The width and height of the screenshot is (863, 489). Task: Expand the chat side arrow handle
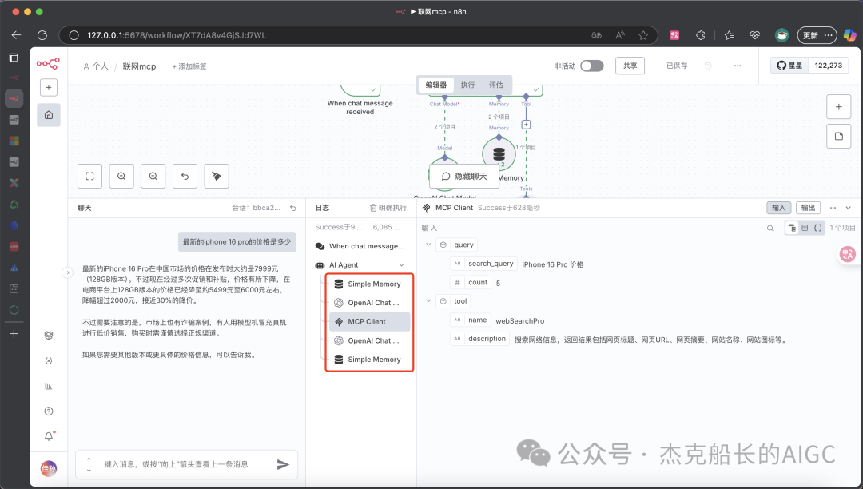coord(68,272)
